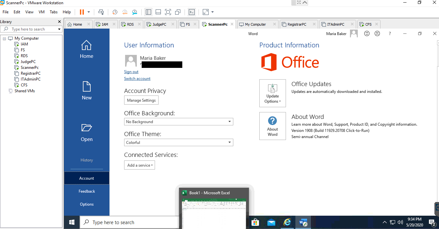This screenshot has height=229, width=439.
Task: Open Microsoft Store from the taskbar
Action: (255, 222)
